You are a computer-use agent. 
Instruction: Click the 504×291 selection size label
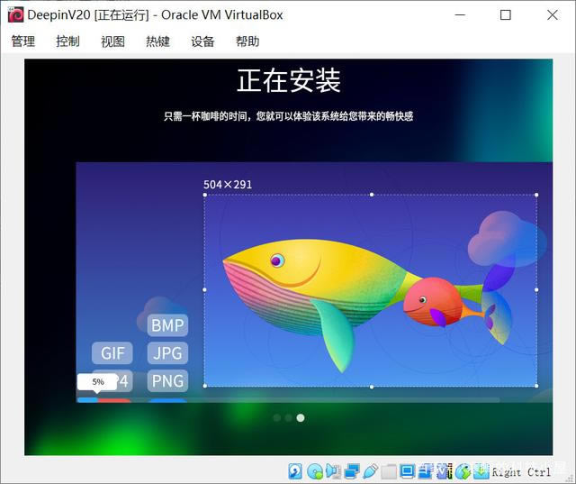[228, 184]
